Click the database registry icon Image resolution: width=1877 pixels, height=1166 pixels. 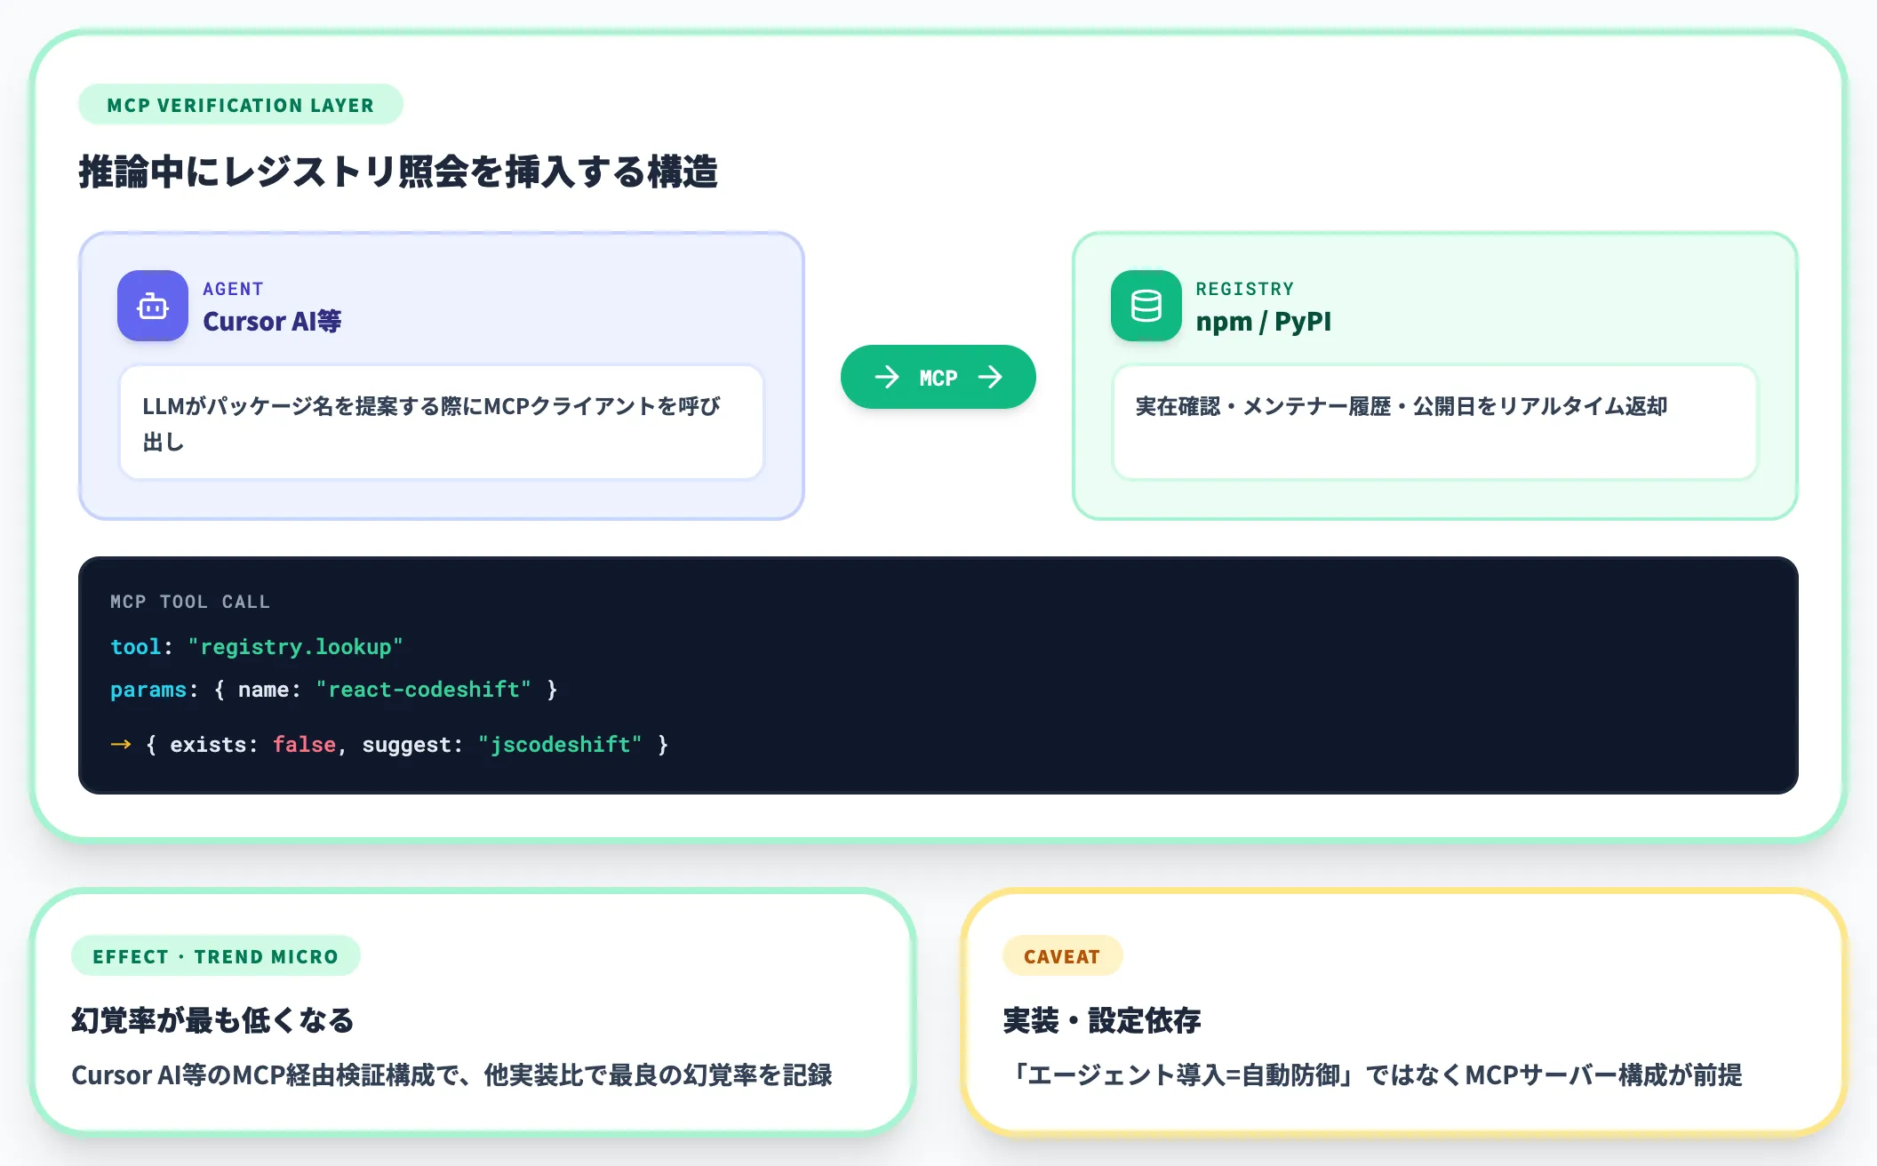(1146, 306)
